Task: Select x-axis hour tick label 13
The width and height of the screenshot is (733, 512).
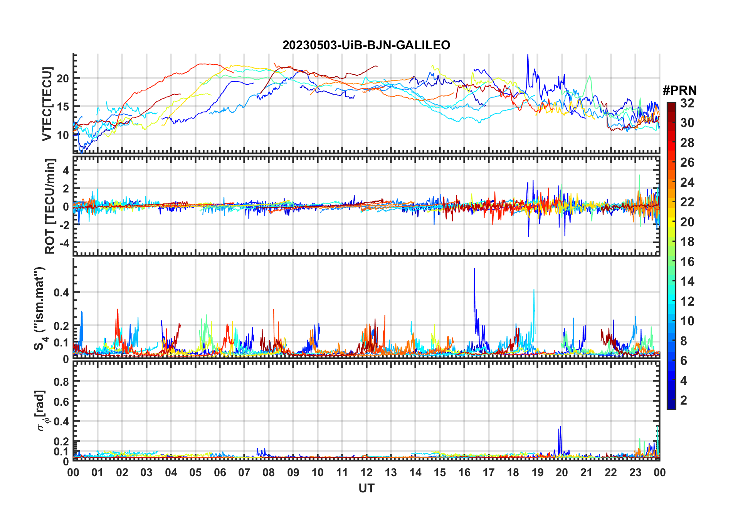Action: pos(391,472)
